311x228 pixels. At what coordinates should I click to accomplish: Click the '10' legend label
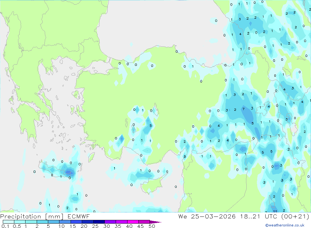click(x=62, y=226)
